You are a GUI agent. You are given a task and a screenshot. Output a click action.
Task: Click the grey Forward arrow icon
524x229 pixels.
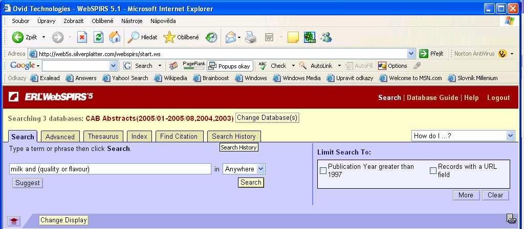58,37
